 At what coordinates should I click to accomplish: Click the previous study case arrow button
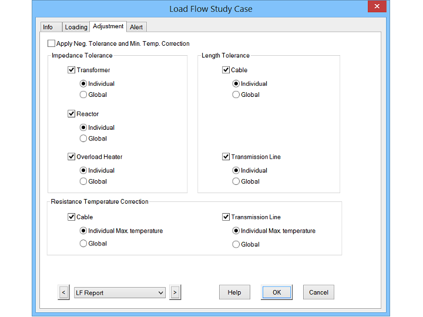64,292
